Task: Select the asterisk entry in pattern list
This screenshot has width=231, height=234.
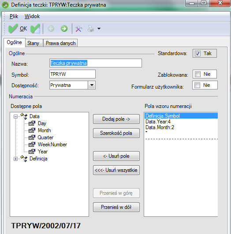Action: tap(181, 132)
